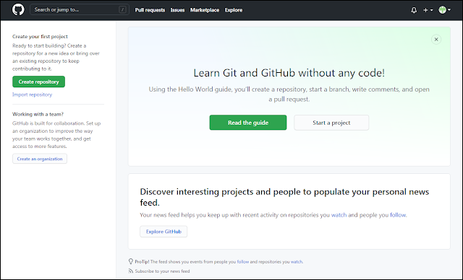Open the user avatar profile menu
The height and width of the screenshot is (280, 463).
(x=444, y=10)
